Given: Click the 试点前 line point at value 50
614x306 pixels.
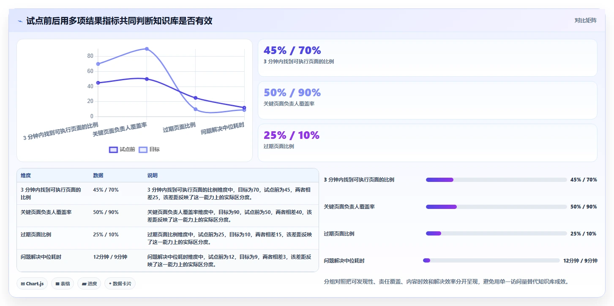Looking at the screenshot, I should pos(147,79).
